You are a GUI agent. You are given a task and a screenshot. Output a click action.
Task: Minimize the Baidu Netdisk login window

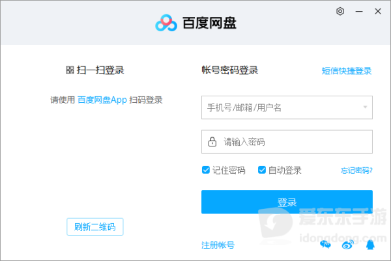click(359, 11)
